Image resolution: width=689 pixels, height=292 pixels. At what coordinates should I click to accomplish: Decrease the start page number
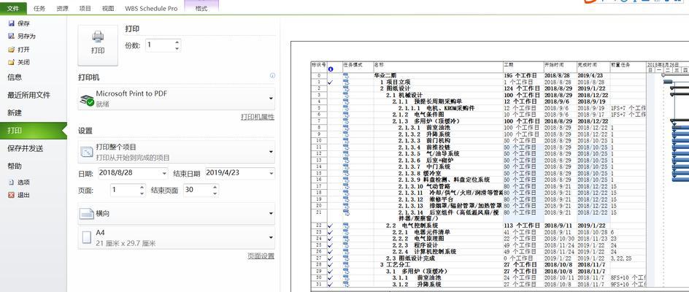pos(142,193)
